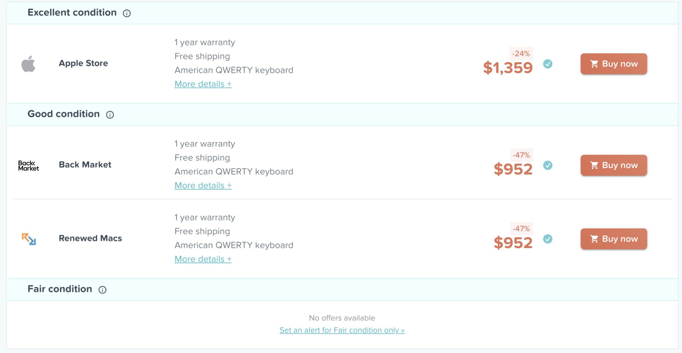Click the cart icon in Apple Store's Buy now
682x353 pixels.
click(x=595, y=63)
